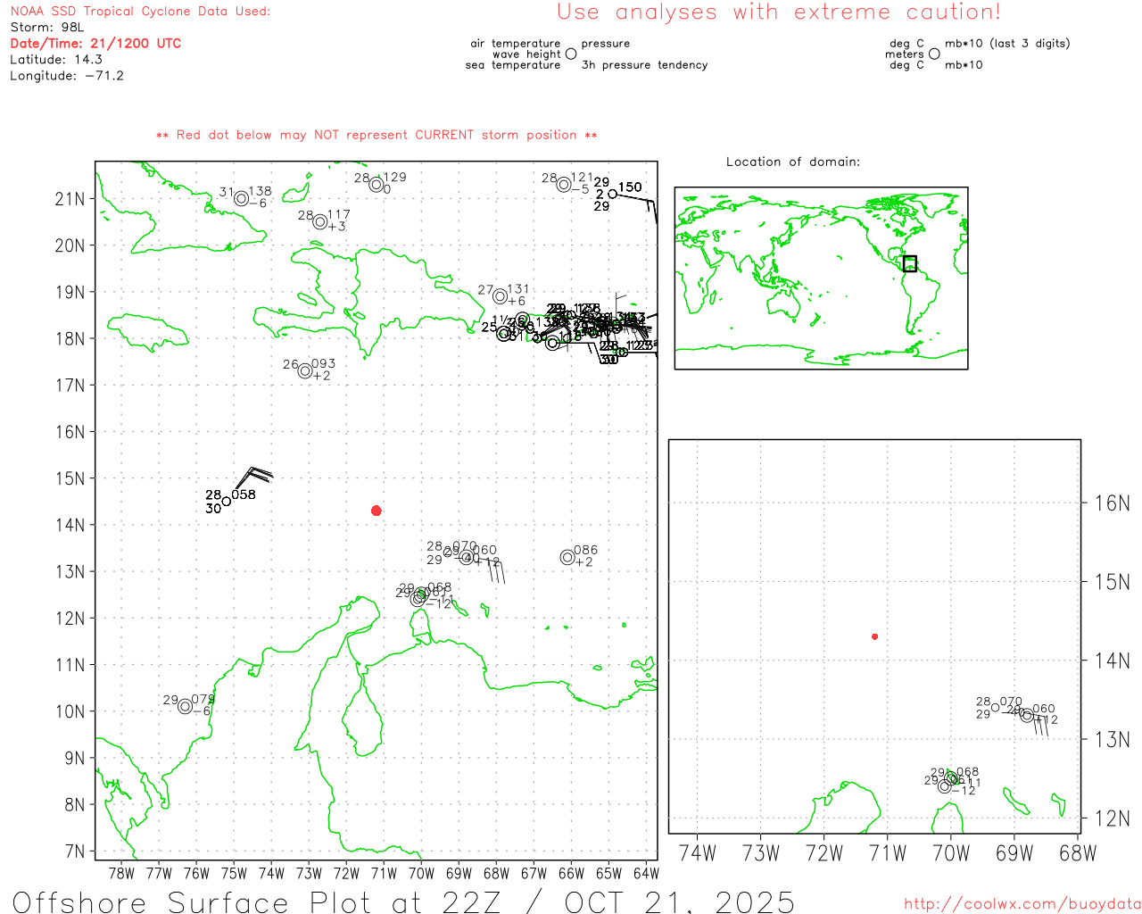Select the station marker reading 086 +2
This screenshot has height=914, width=1142.
pyautogui.click(x=567, y=557)
